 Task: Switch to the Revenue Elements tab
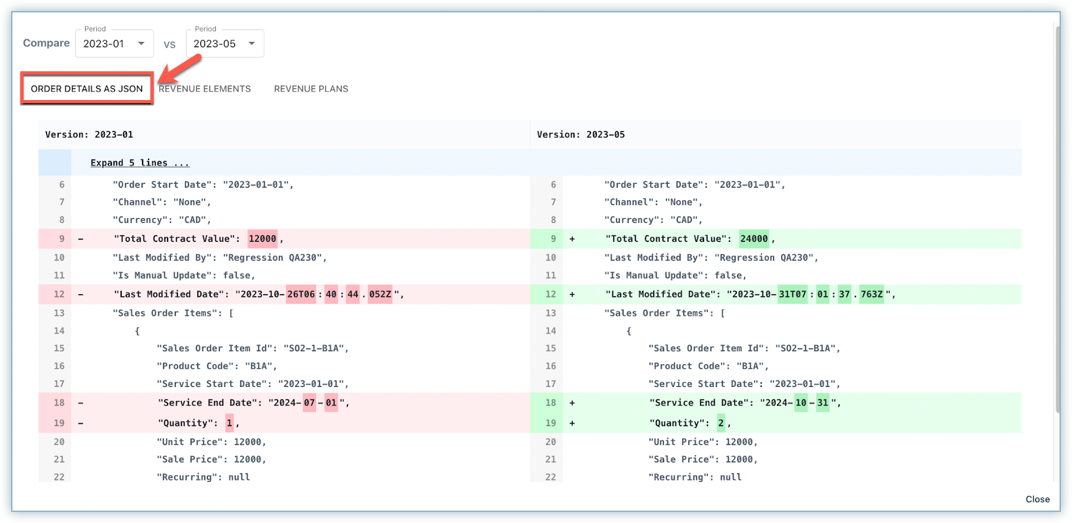pos(205,89)
